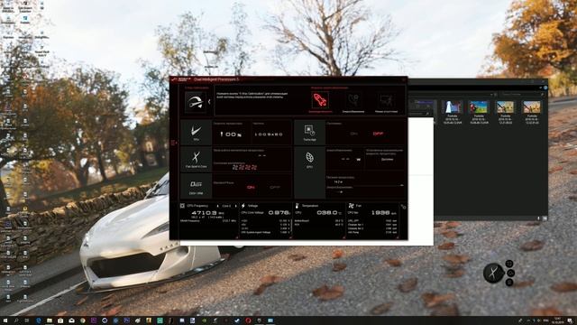Click the round Fan Xpert desktop widget
The width and height of the screenshot is (577, 325).
pos(493,273)
